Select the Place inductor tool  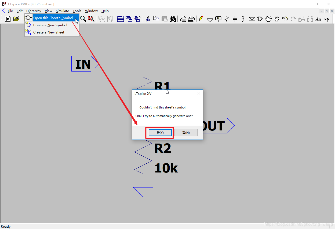pyautogui.click(x=243, y=19)
